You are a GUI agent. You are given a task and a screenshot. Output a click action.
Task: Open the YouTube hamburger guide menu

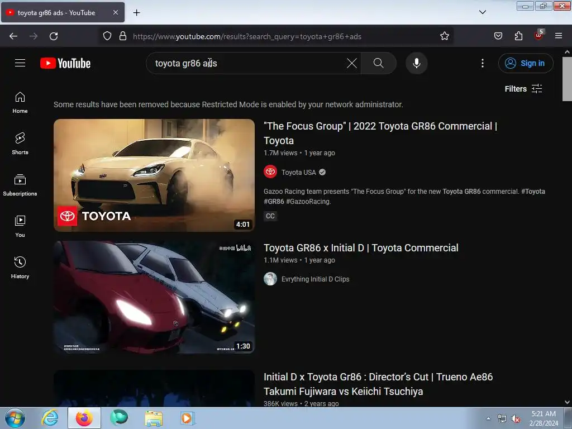tap(20, 63)
